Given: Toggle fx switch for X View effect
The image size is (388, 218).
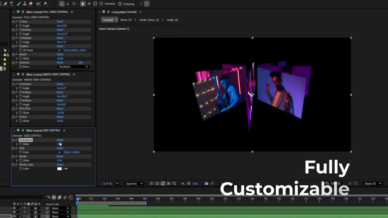Looking at the screenshot, I should pos(17,21).
